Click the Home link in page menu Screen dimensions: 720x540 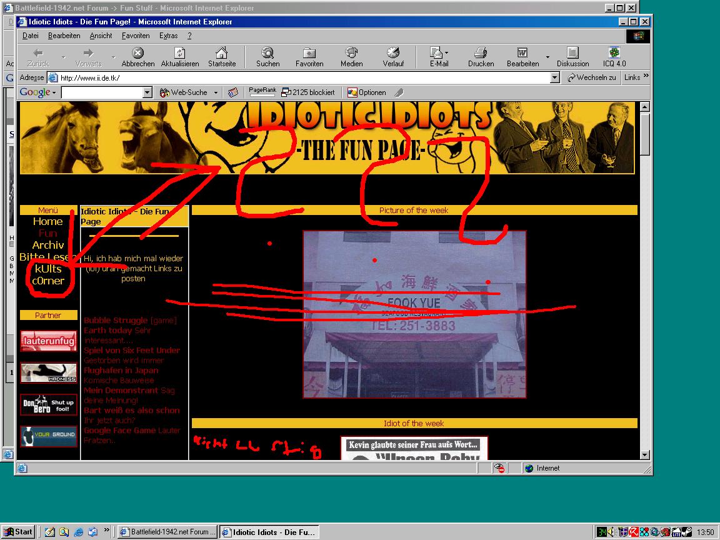(47, 221)
